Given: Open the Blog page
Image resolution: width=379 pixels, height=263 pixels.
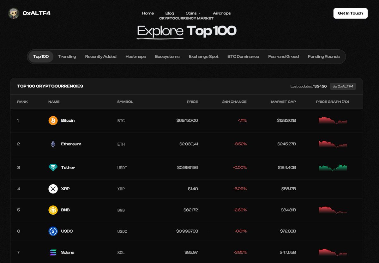Looking at the screenshot, I should [x=170, y=13].
